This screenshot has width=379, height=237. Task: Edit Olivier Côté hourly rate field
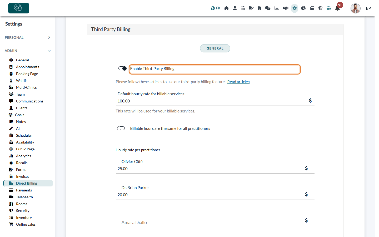pos(215,169)
